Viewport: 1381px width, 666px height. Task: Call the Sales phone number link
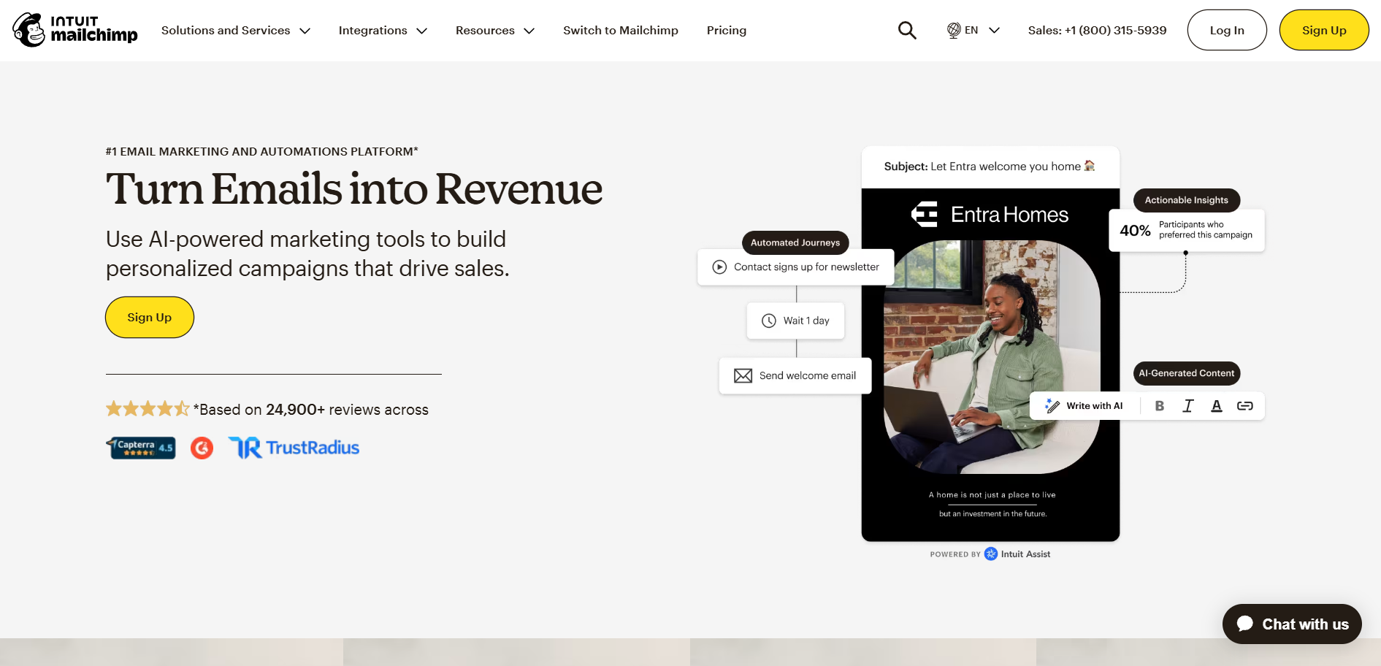tap(1097, 30)
